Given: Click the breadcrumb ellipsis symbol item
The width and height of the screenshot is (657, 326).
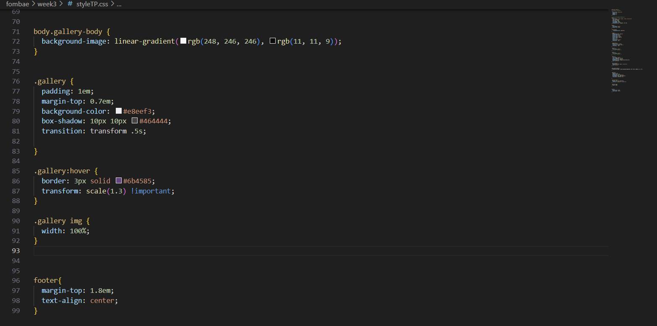Looking at the screenshot, I should coord(119,4).
